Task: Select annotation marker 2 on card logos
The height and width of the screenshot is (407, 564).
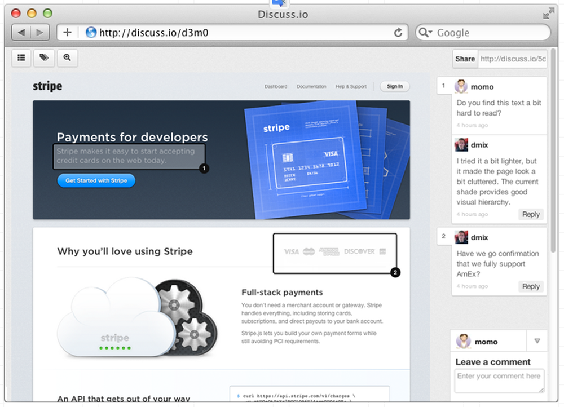Action: pyautogui.click(x=395, y=272)
